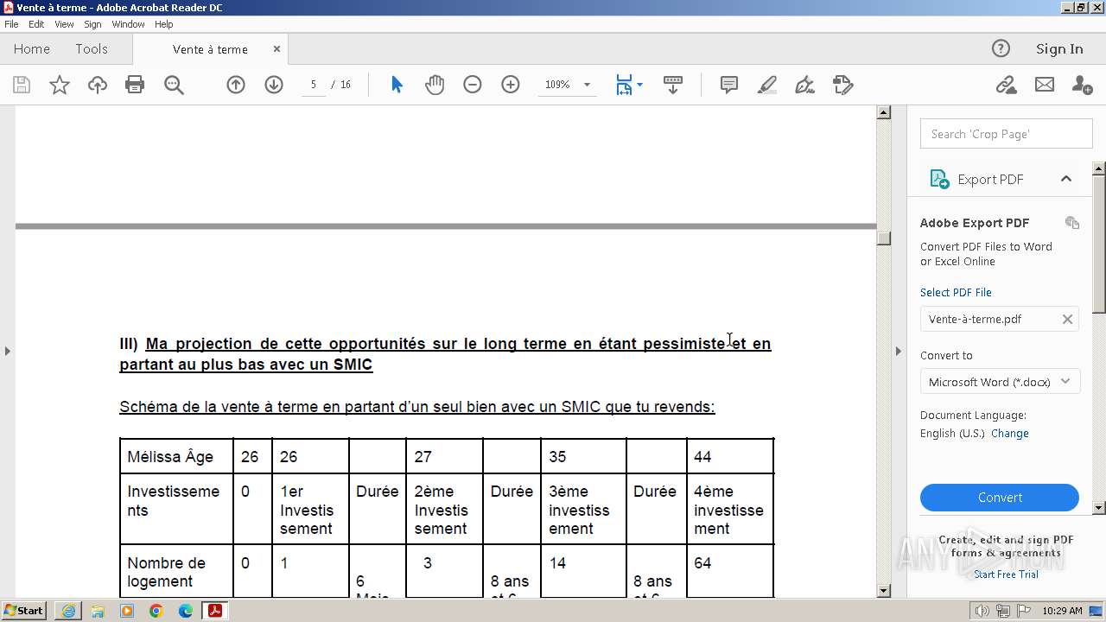Share a link to the file
The height and width of the screenshot is (622, 1106).
click(1006, 85)
